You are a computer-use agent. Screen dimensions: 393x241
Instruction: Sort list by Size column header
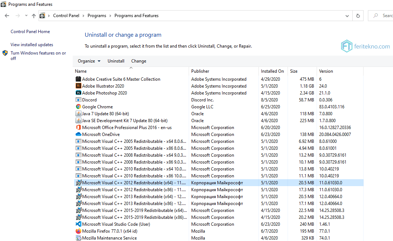[302, 71]
